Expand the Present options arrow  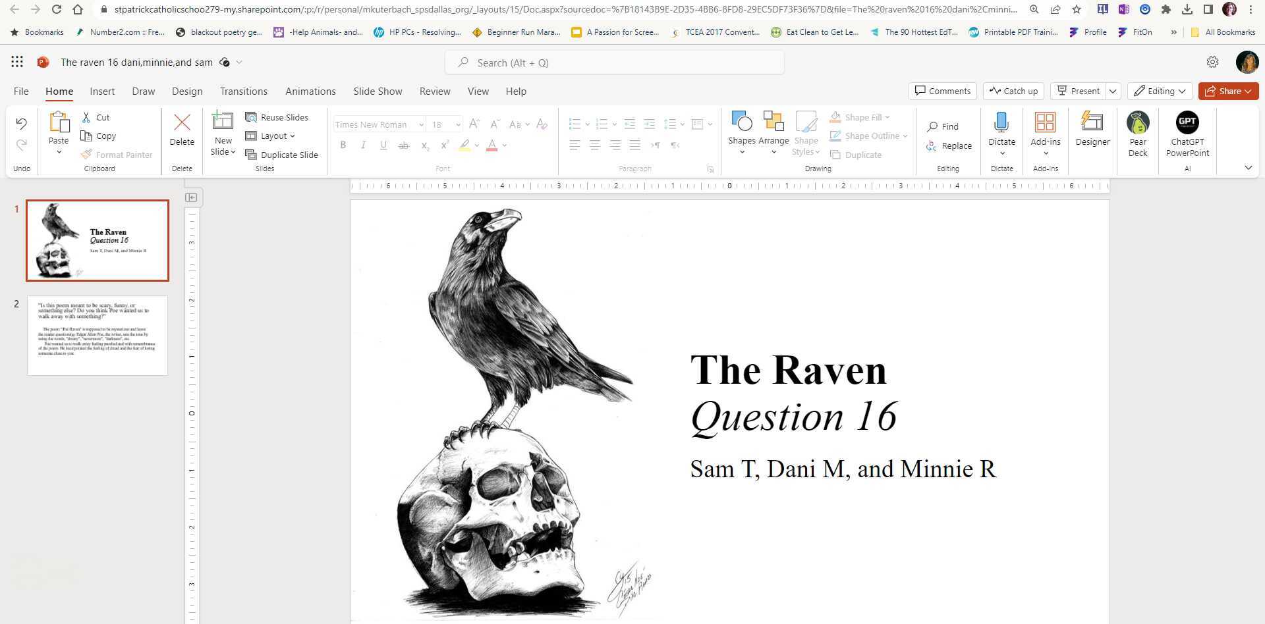click(1113, 91)
